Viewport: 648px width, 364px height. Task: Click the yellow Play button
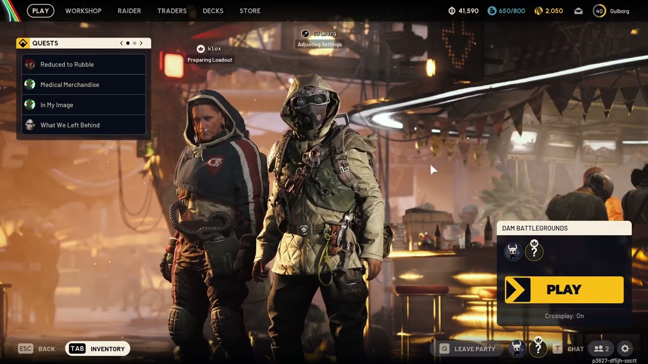(564, 290)
